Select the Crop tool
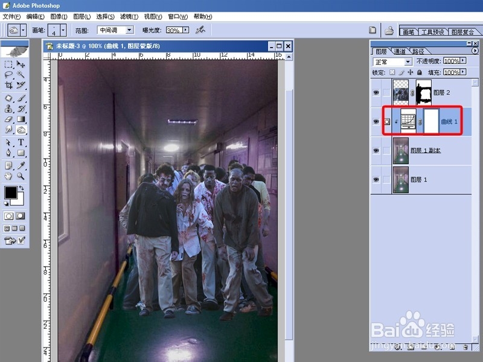 click(8, 85)
